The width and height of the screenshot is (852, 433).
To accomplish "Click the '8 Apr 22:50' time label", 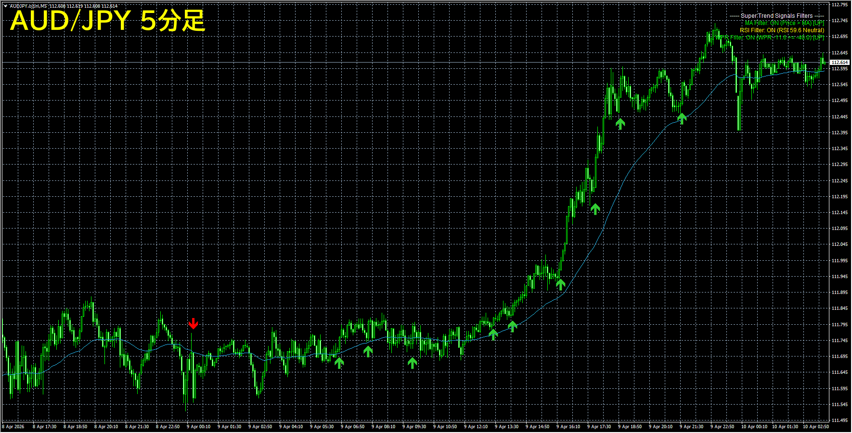I will (x=168, y=427).
